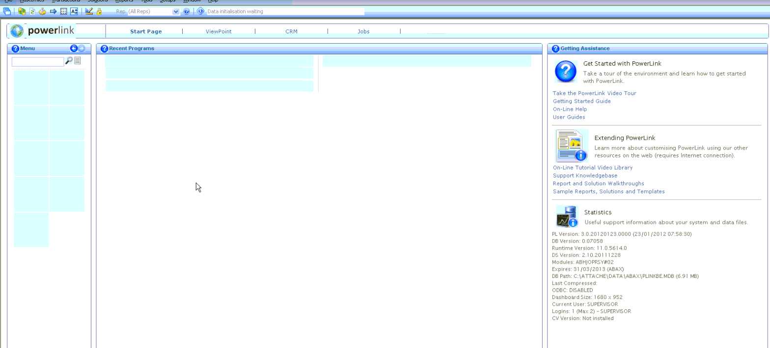Click the green database toolbar icon
770x348 pixels.
click(x=22, y=11)
